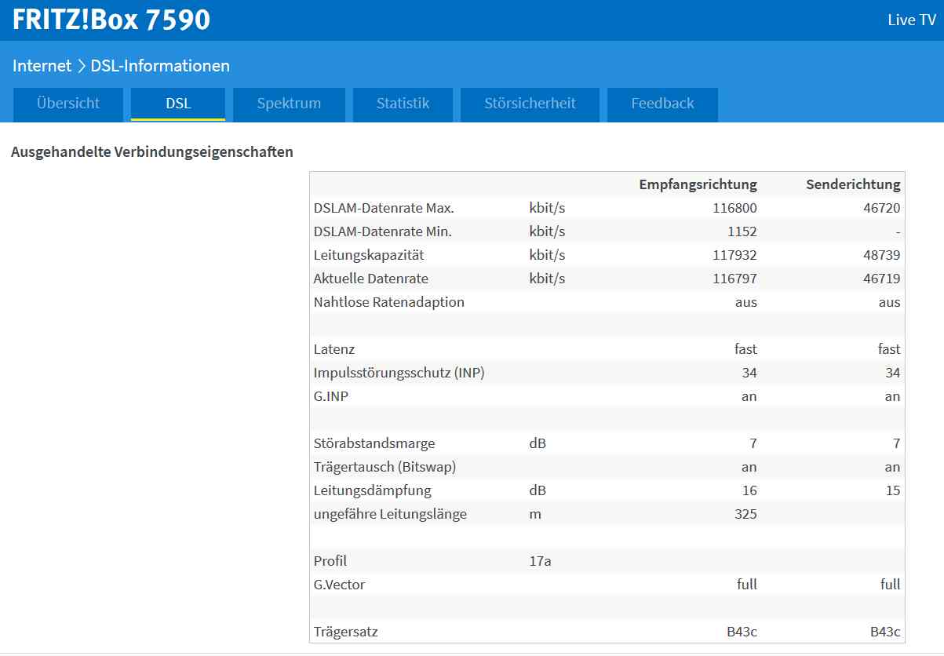
Task: Click the value 1152
Action: click(x=742, y=231)
